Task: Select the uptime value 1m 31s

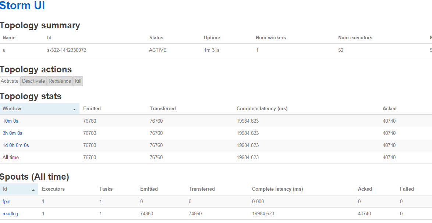Action: [212, 50]
